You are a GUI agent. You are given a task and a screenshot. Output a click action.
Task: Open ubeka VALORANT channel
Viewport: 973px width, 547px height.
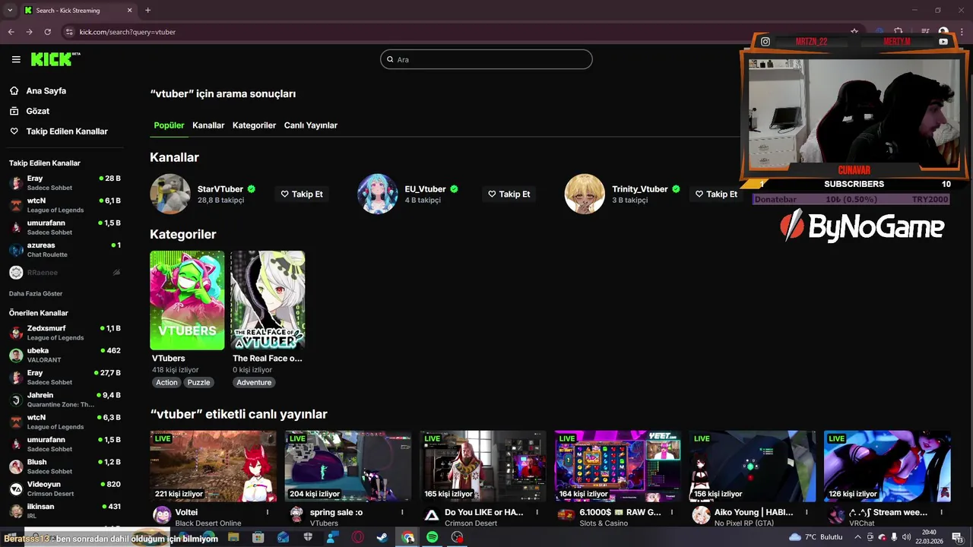click(x=65, y=355)
